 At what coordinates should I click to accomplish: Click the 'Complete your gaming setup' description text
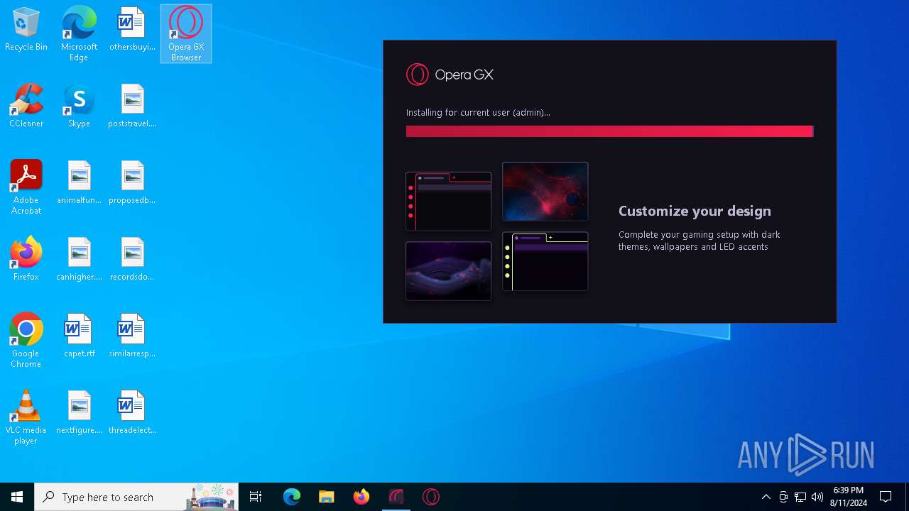pos(700,241)
